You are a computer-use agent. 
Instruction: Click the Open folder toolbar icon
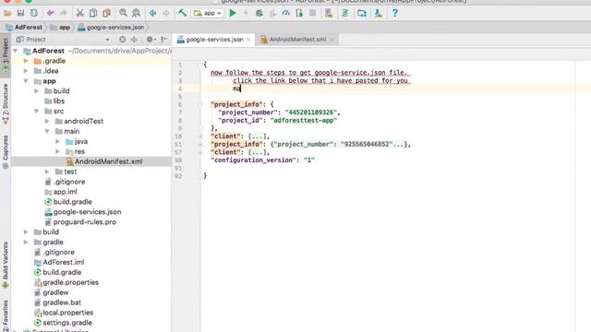(x=7, y=13)
